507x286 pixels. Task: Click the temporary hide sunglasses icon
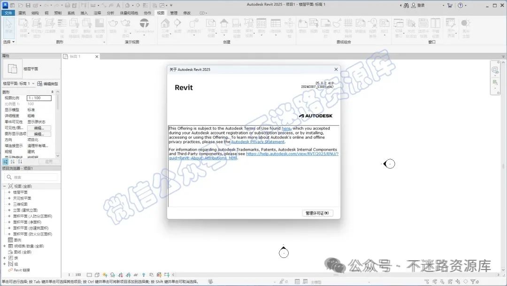click(136, 275)
